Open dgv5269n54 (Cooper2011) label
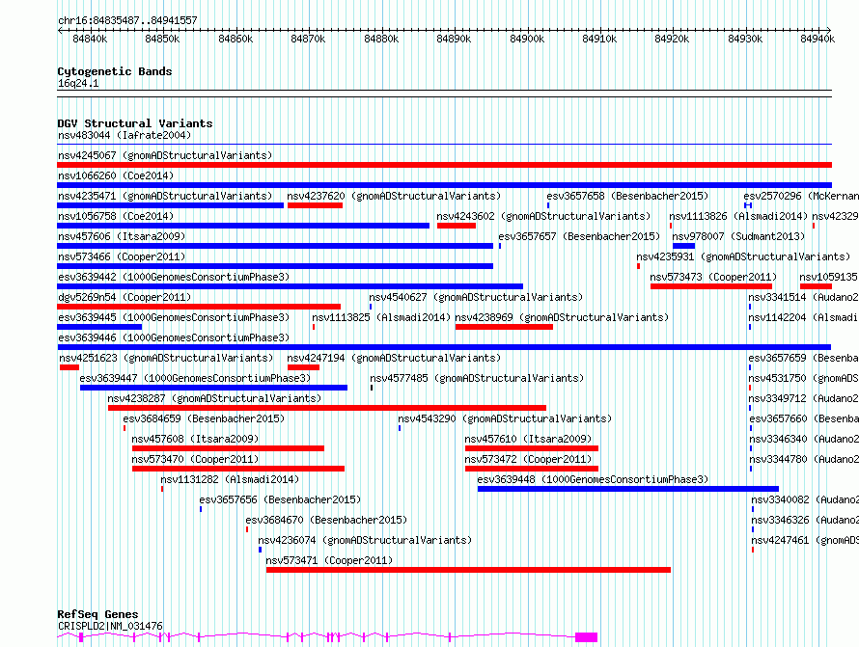This screenshot has width=859, height=647. coord(125,297)
